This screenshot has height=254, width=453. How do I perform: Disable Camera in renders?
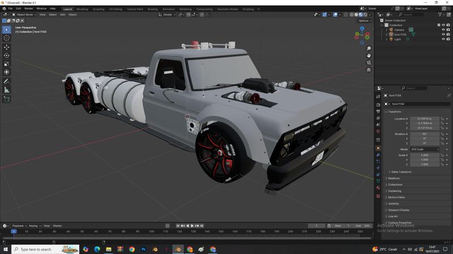point(448,30)
